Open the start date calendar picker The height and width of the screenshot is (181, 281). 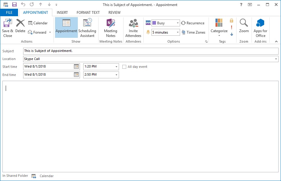pos(76,67)
